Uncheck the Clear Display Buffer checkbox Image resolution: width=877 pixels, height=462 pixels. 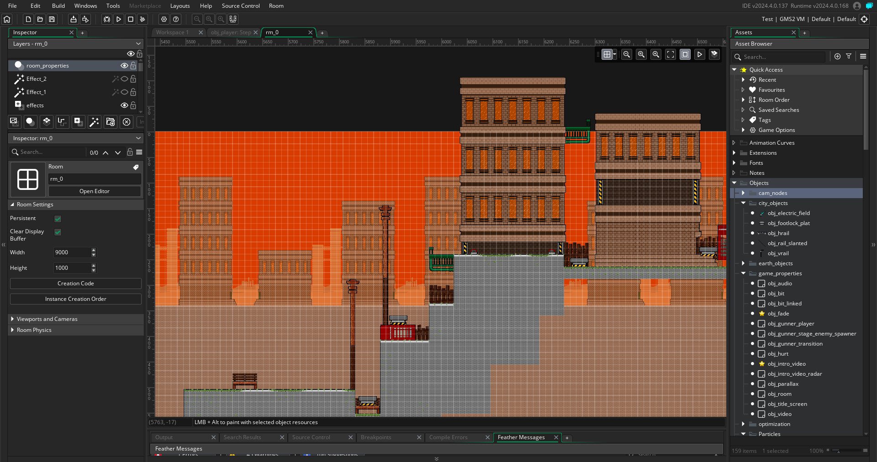58,232
